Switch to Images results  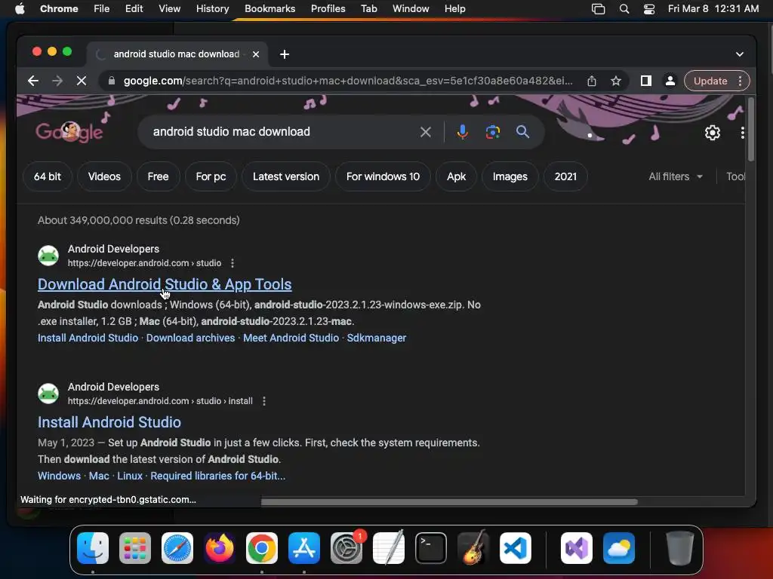(510, 176)
